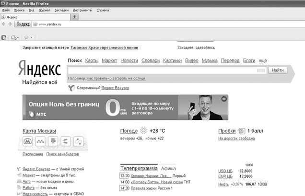Click the sun weather icon
The image size is (305, 196).
(x=143, y=131)
